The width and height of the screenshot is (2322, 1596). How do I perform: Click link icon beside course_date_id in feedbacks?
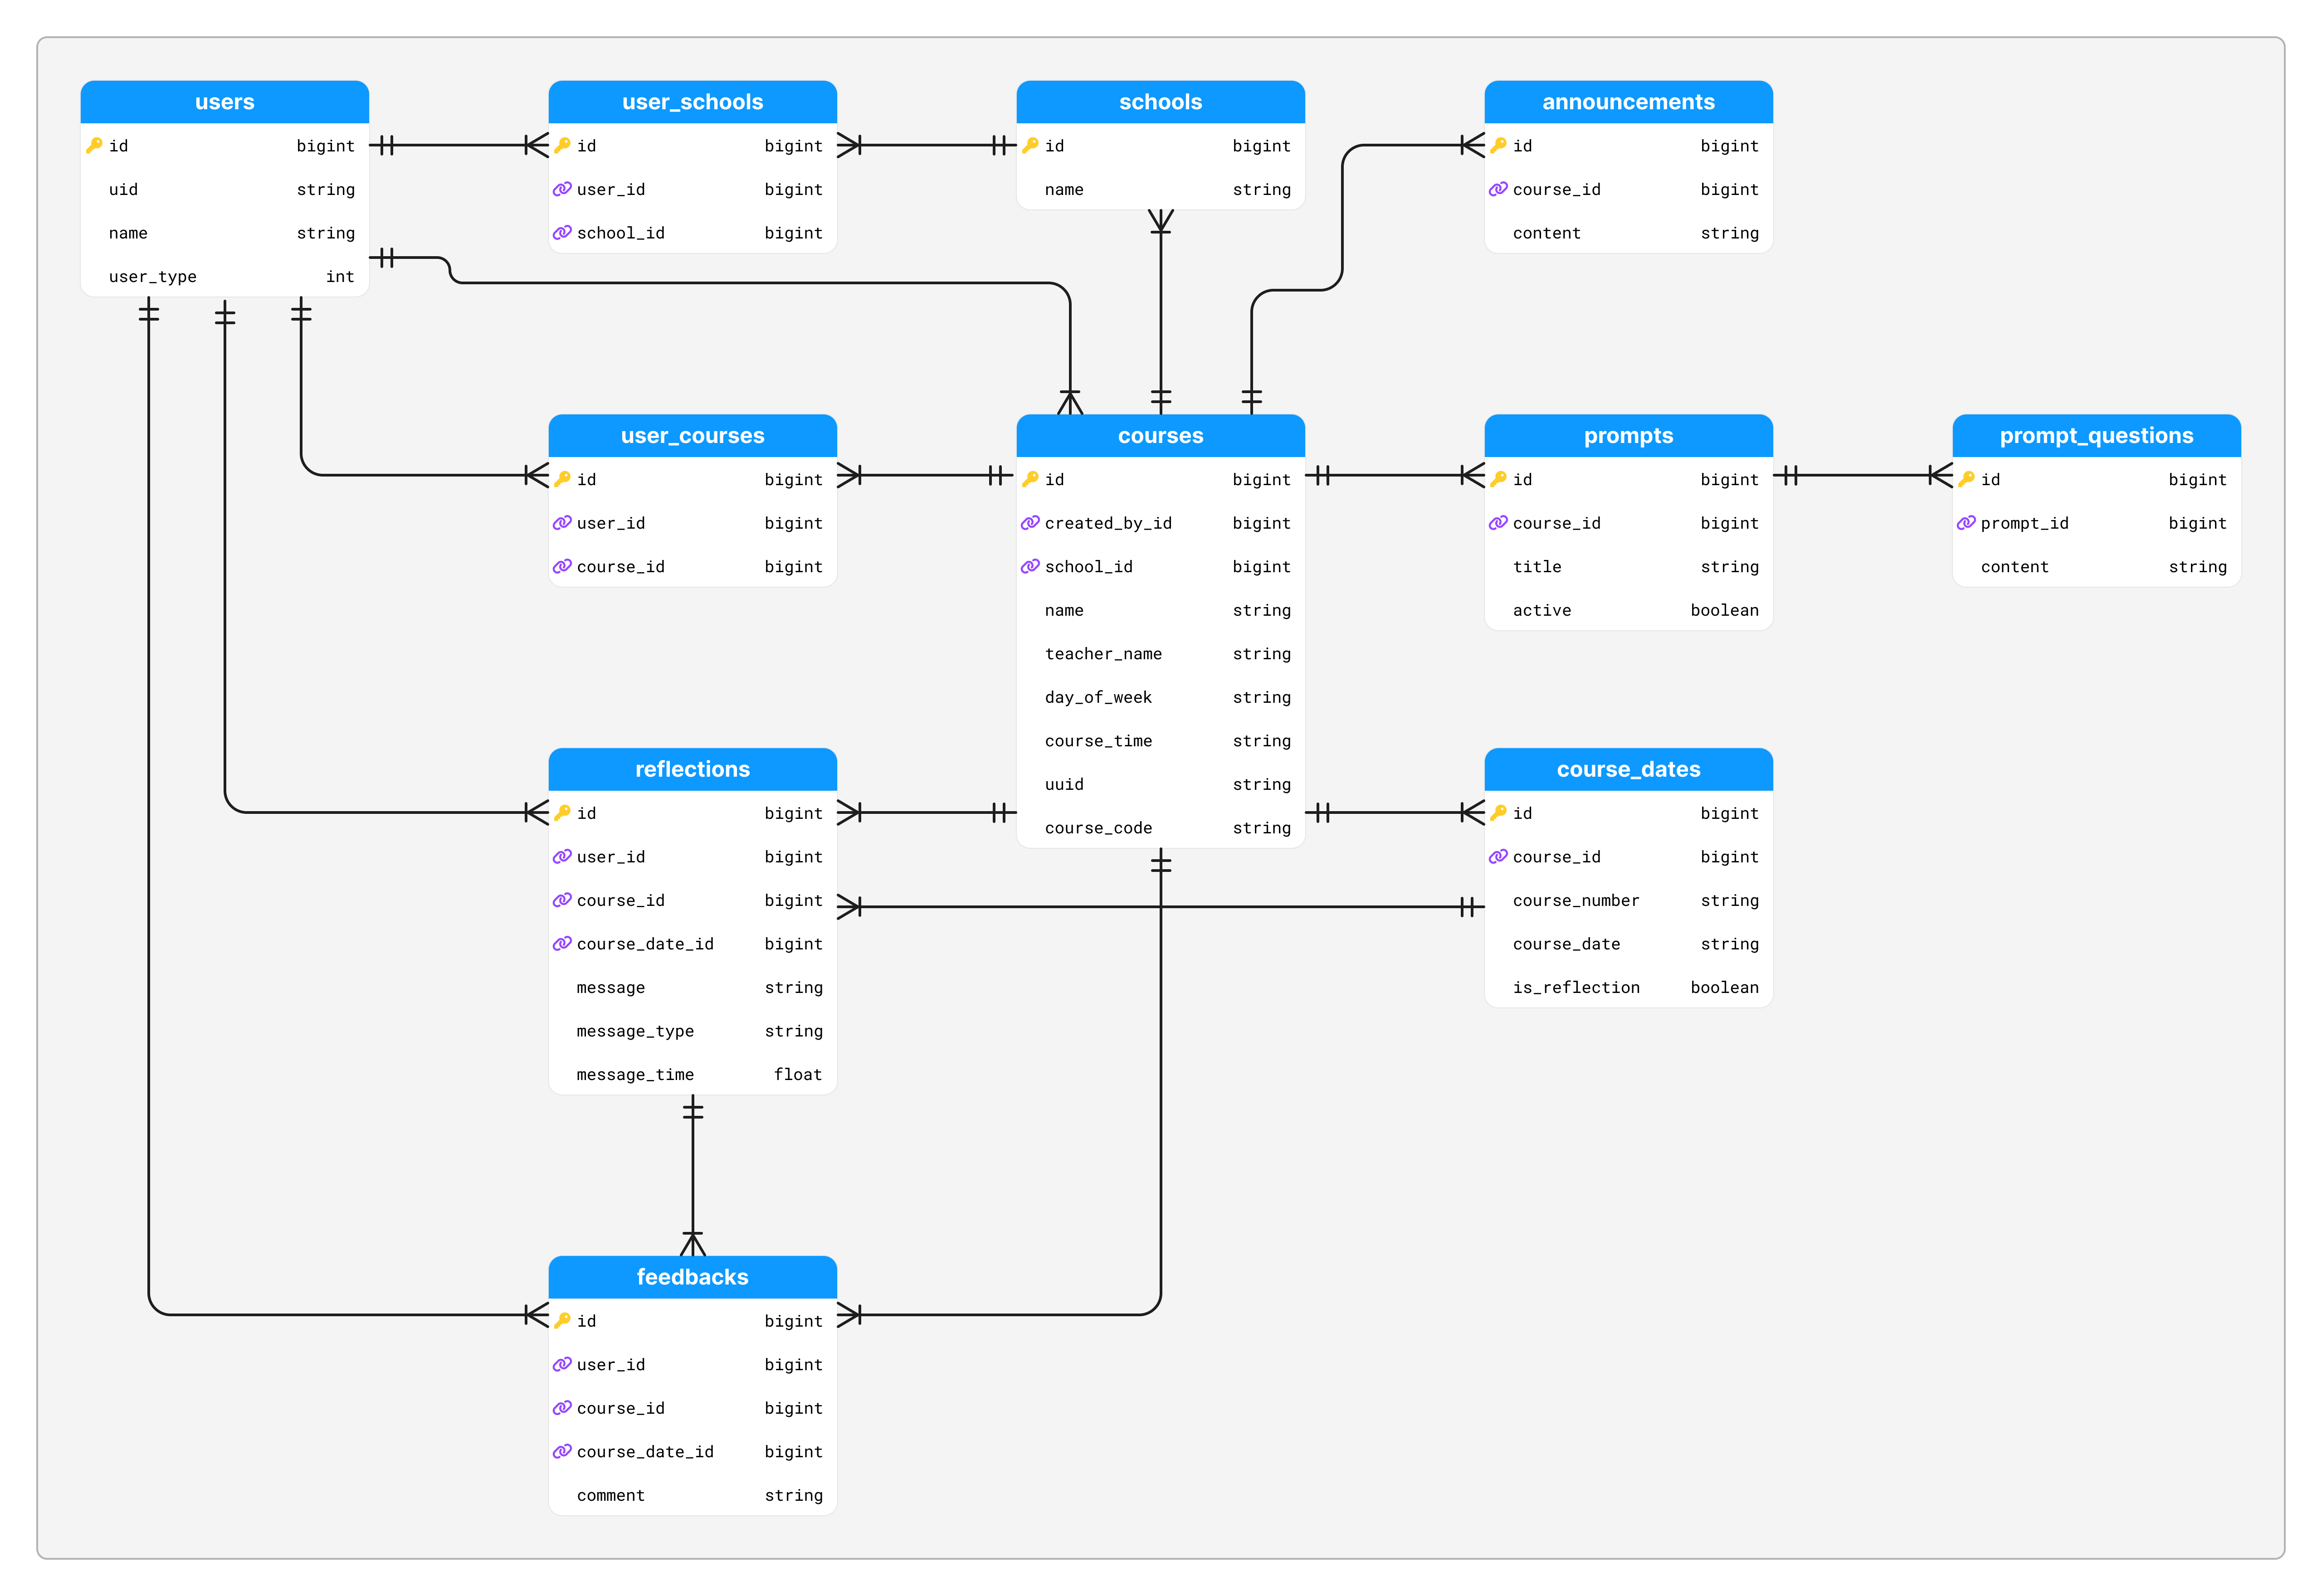[562, 1451]
